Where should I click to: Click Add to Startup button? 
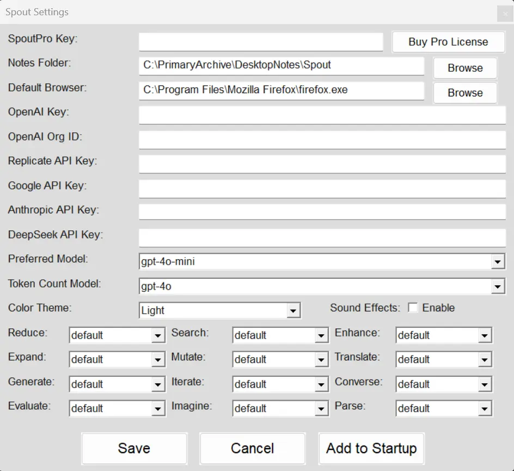tap(371, 448)
